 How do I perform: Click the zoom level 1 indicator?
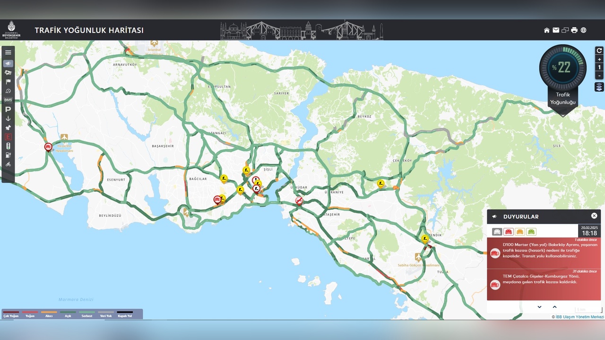599,68
